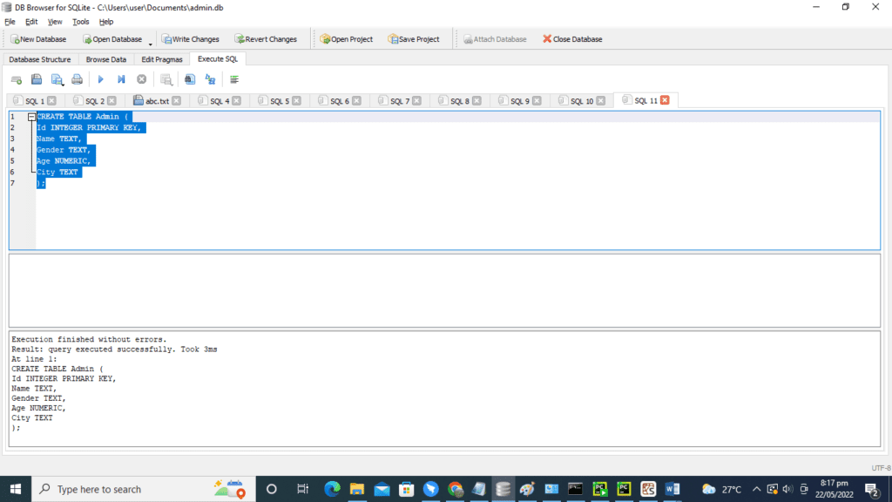Select the Save SQL file icon
Image resolution: width=892 pixels, height=502 pixels.
click(x=56, y=78)
